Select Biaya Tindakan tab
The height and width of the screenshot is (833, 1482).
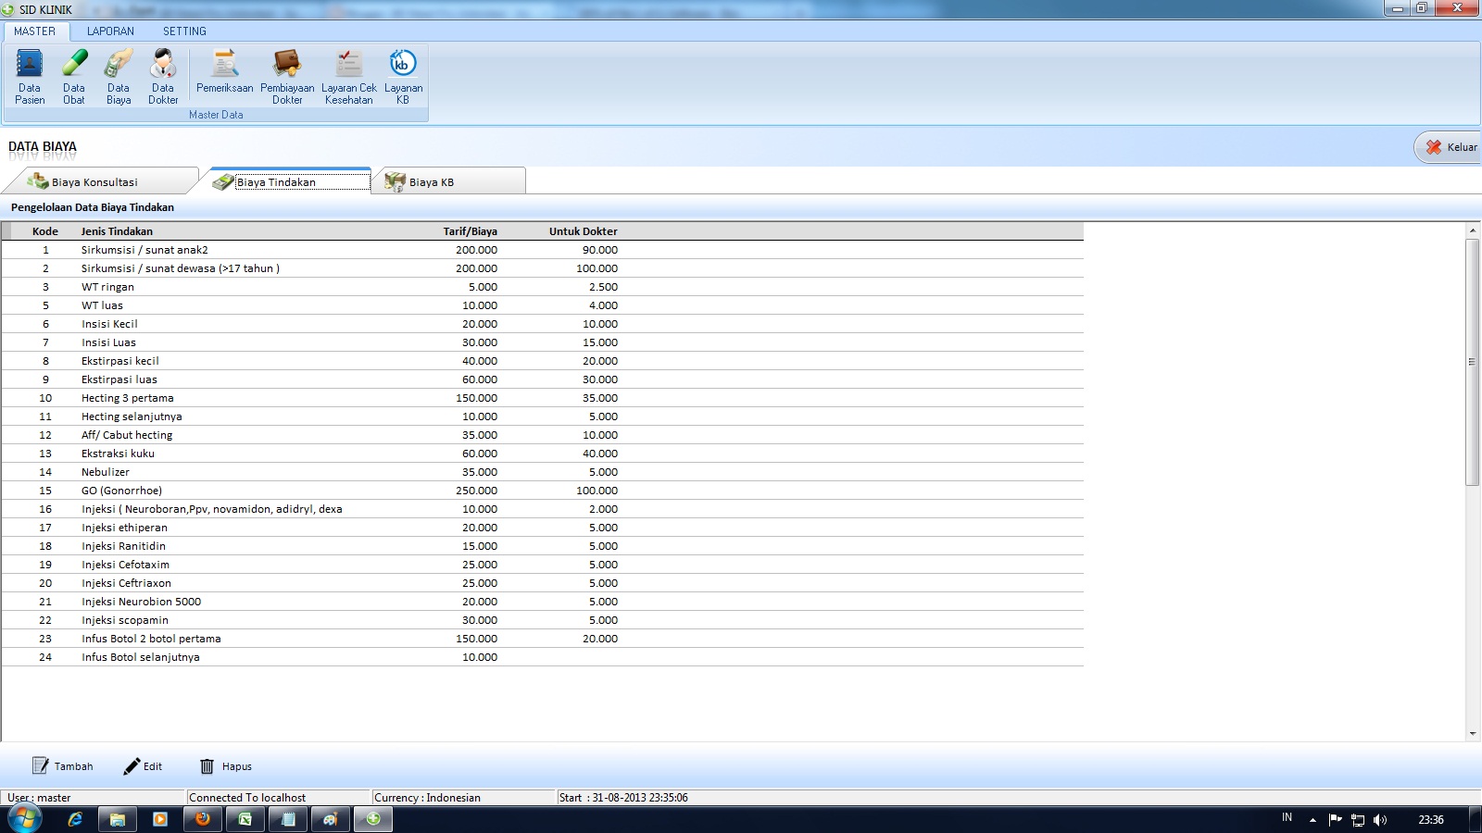[289, 181]
